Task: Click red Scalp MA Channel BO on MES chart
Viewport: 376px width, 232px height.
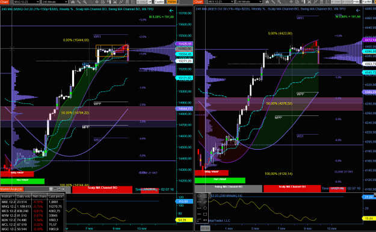Action: [x=292, y=188]
